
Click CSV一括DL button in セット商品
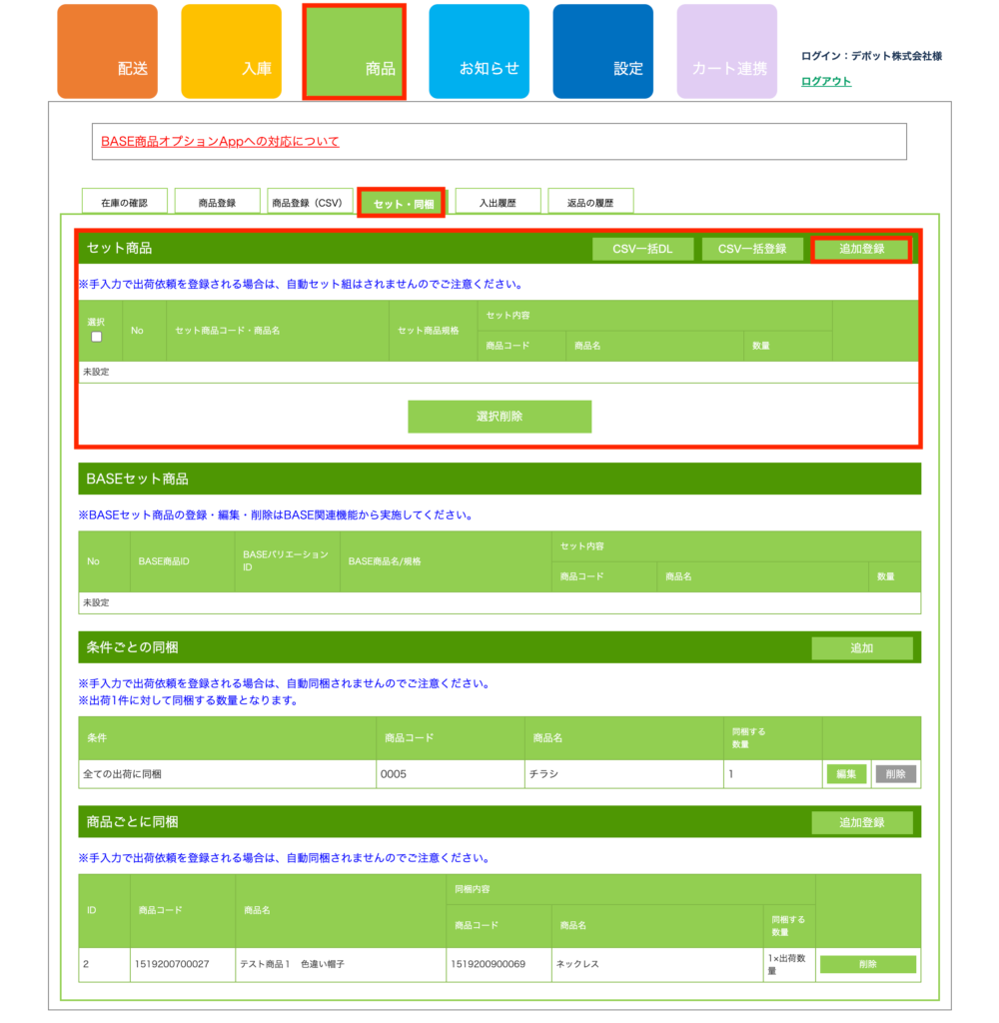[642, 249]
